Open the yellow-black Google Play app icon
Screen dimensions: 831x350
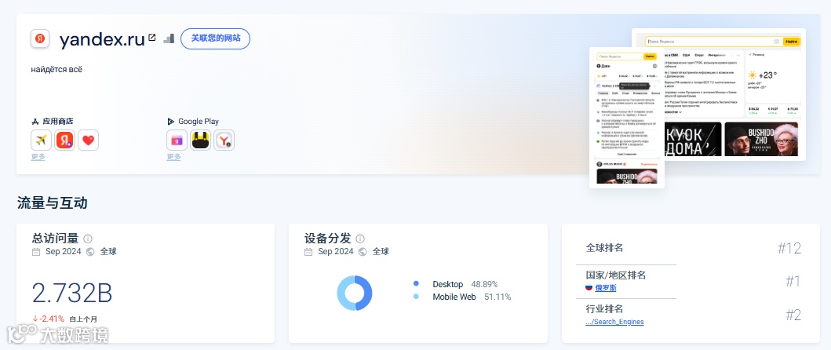[x=200, y=140]
